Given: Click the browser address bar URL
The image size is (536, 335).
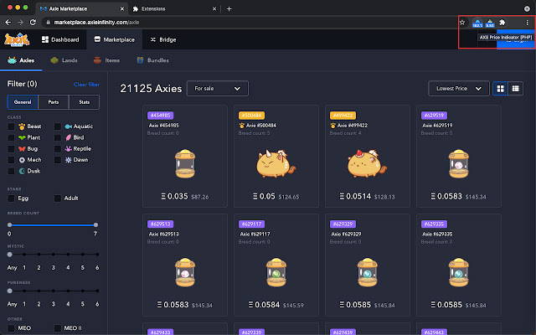Looking at the screenshot, I should pyautogui.click(x=96, y=23).
